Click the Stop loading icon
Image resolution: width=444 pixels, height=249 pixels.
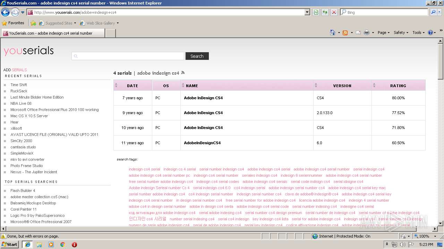pyautogui.click(x=334, y=12)
